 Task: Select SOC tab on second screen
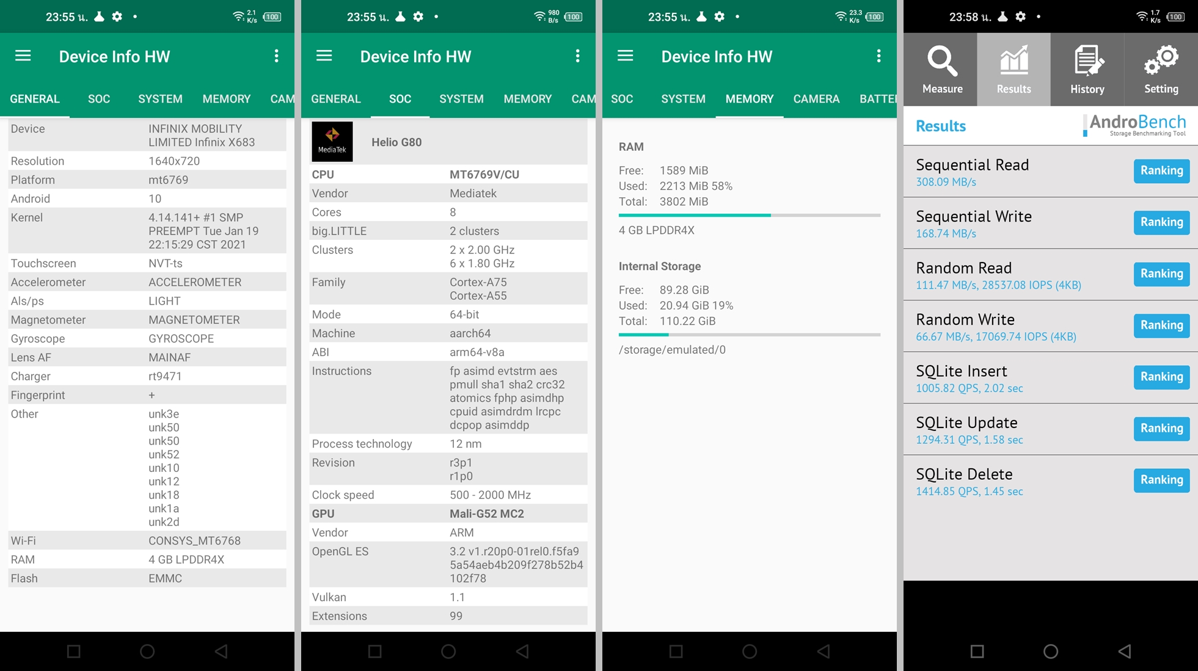(x=400, y=99)
